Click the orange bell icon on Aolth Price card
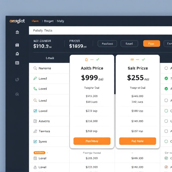The image size is (172, 172). tap(86, 60)
